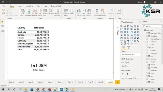Collapse the Visualizations pane
This screenshot has height=92, width=163.
coord(140,22)
